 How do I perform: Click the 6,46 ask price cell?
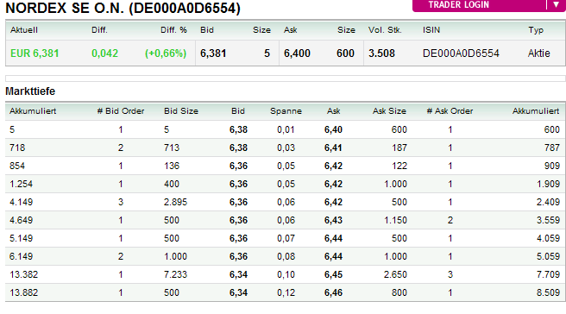coord(333,292)
